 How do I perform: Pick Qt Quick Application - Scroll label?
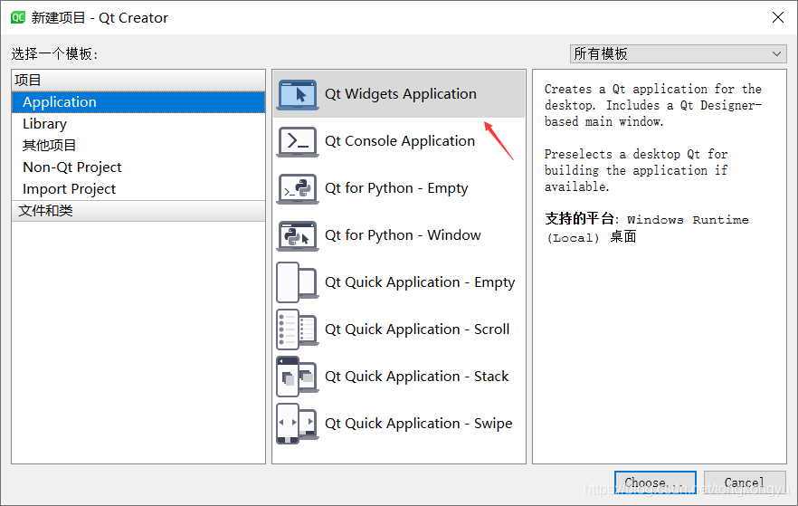(x=417, y=329)
